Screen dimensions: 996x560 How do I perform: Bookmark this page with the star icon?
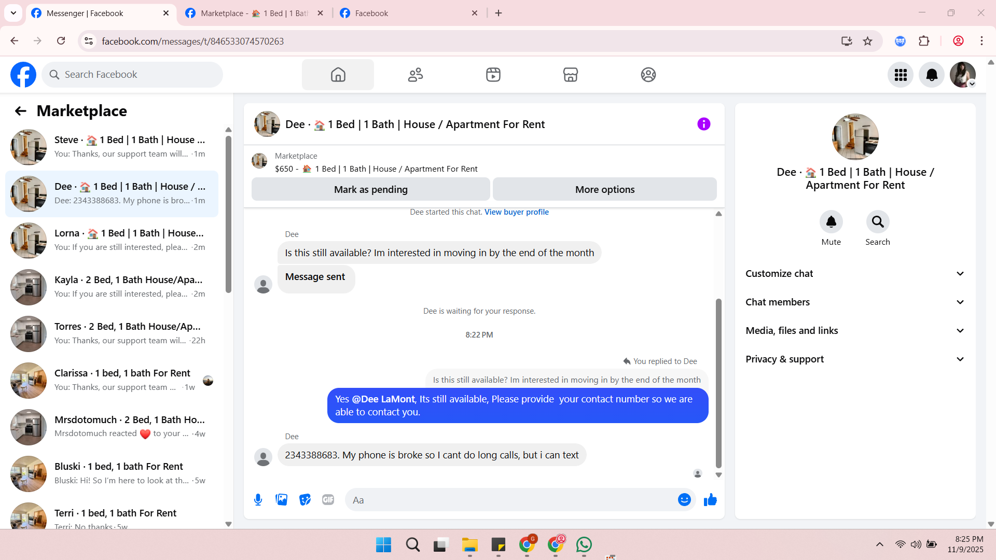[868, 41]
